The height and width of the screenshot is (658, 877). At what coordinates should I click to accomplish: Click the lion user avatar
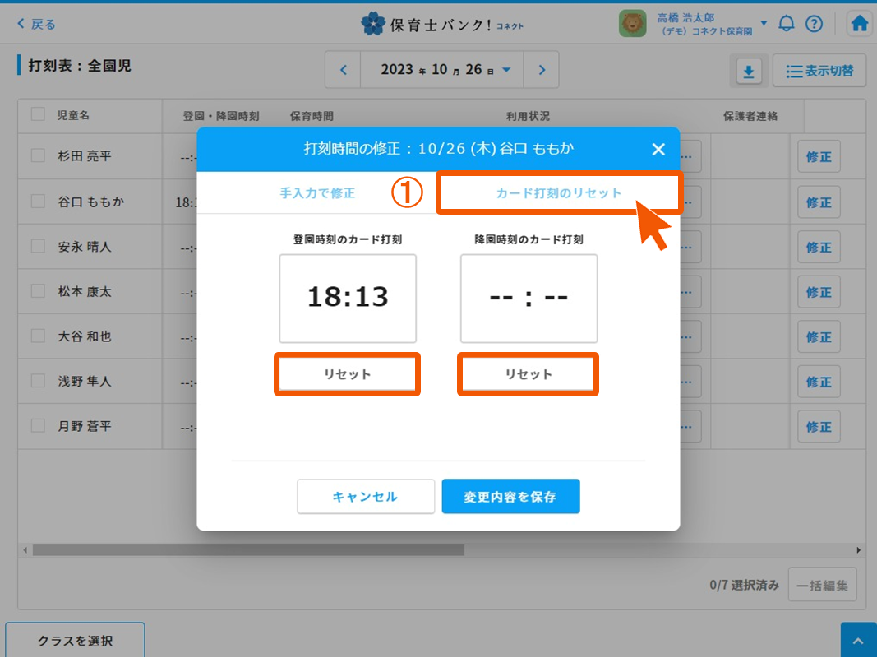(632, 24)
